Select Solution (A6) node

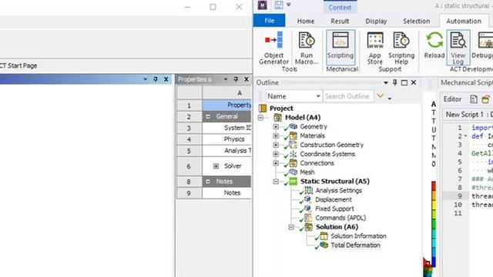337,227
